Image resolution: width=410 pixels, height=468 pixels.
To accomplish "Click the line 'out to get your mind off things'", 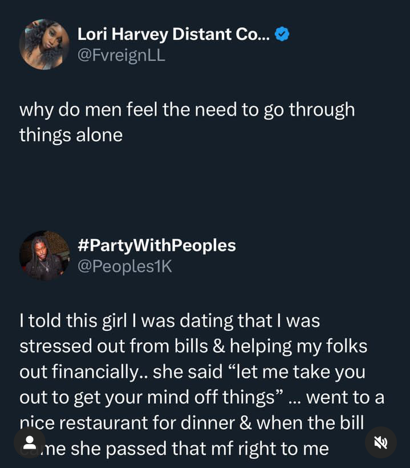I will 147,397.
